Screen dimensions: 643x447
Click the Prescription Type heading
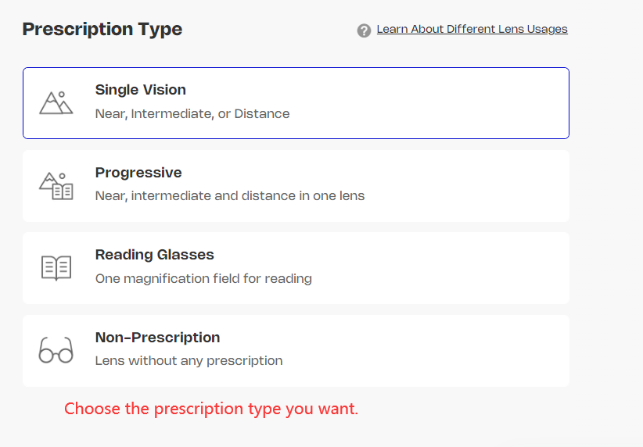102,30
